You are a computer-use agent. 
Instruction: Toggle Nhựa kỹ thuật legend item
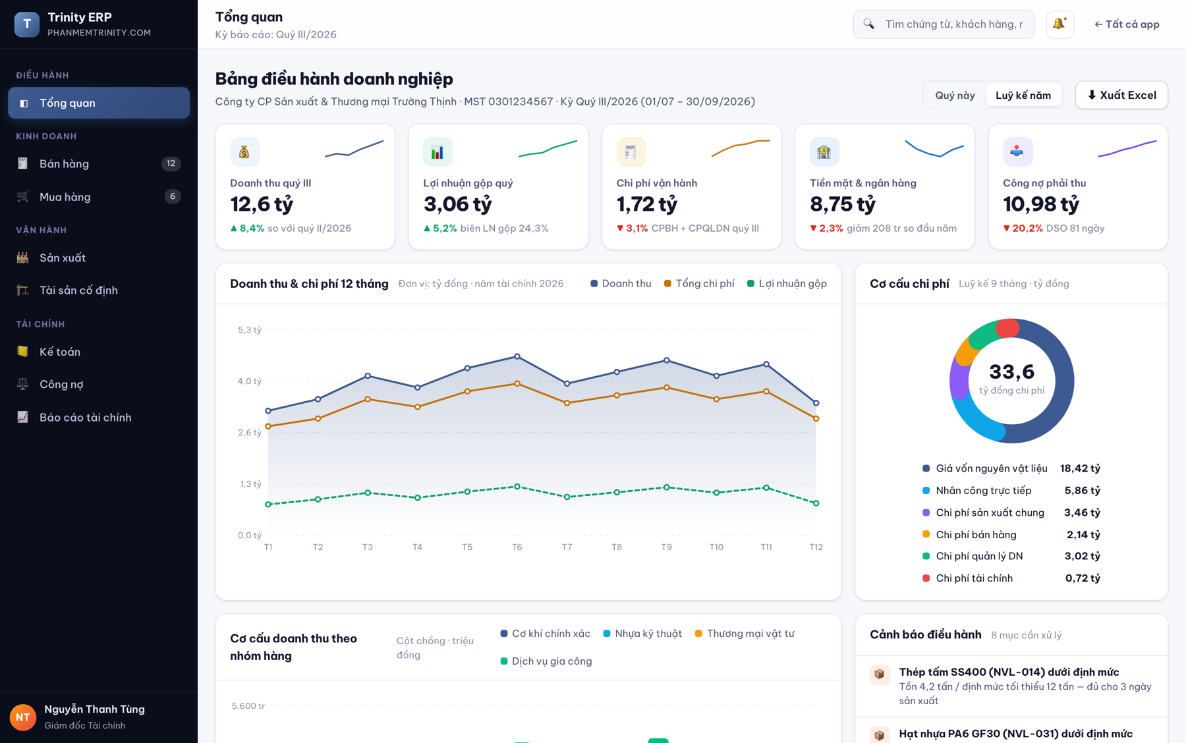click(x=642, y=634)
